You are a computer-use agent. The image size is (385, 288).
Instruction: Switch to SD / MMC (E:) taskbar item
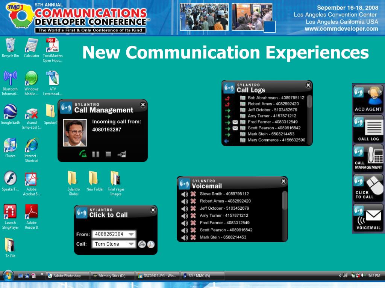click(203, 276)
